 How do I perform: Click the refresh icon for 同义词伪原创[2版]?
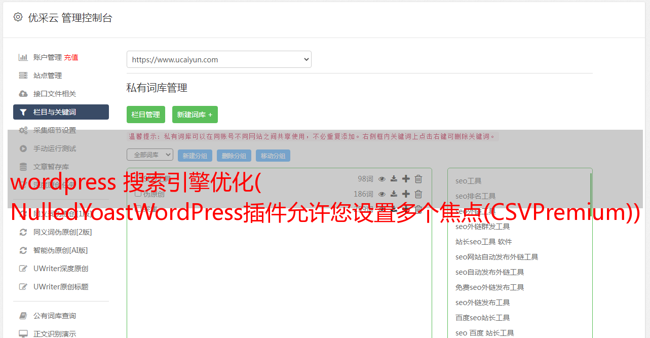pyautogui.click(x=23, y=232)
